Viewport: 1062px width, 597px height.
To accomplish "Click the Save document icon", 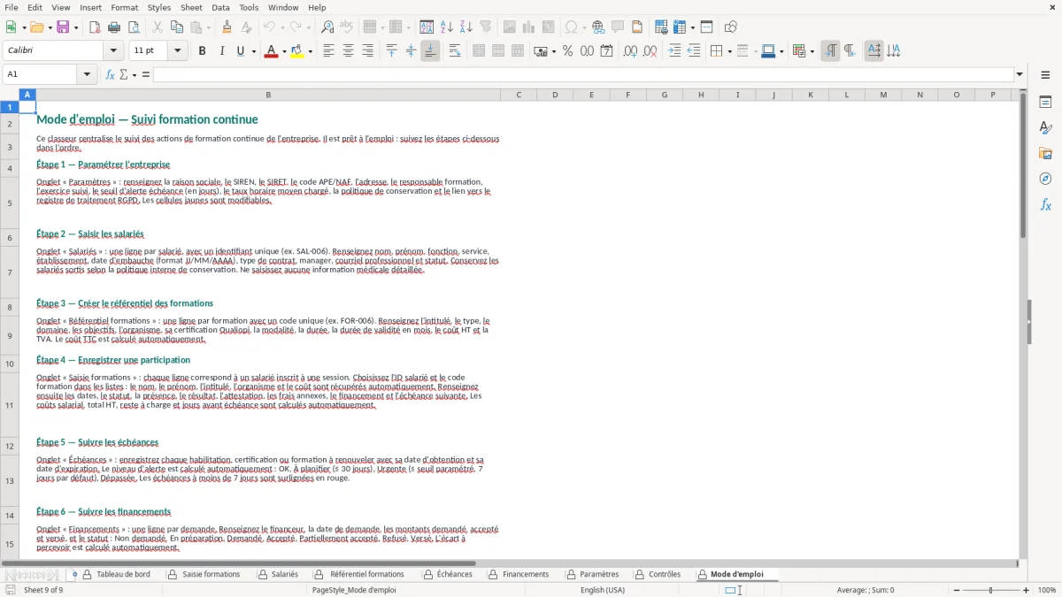I will tap(63, 27).
